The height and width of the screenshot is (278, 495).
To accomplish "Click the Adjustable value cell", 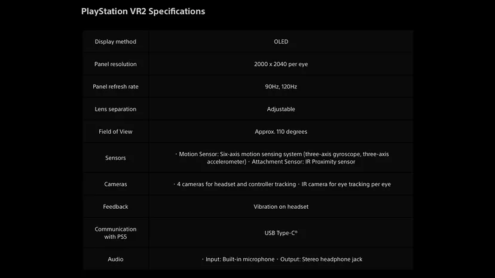I will (x=281, y=109).
